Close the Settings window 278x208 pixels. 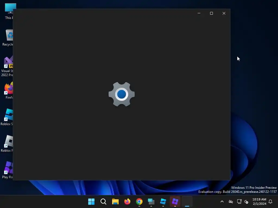224,13
